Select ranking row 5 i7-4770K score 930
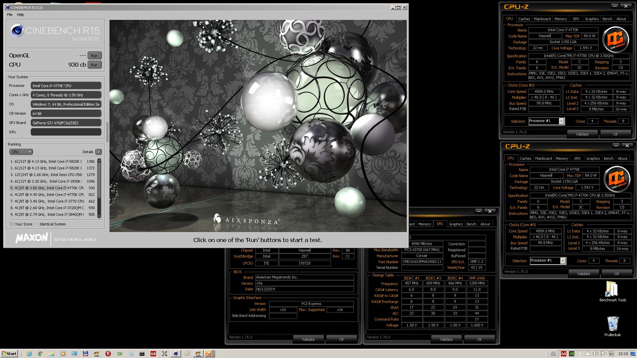Image resolution: width=637 pixels, height=358 pixels. click(x=52, y=188)
